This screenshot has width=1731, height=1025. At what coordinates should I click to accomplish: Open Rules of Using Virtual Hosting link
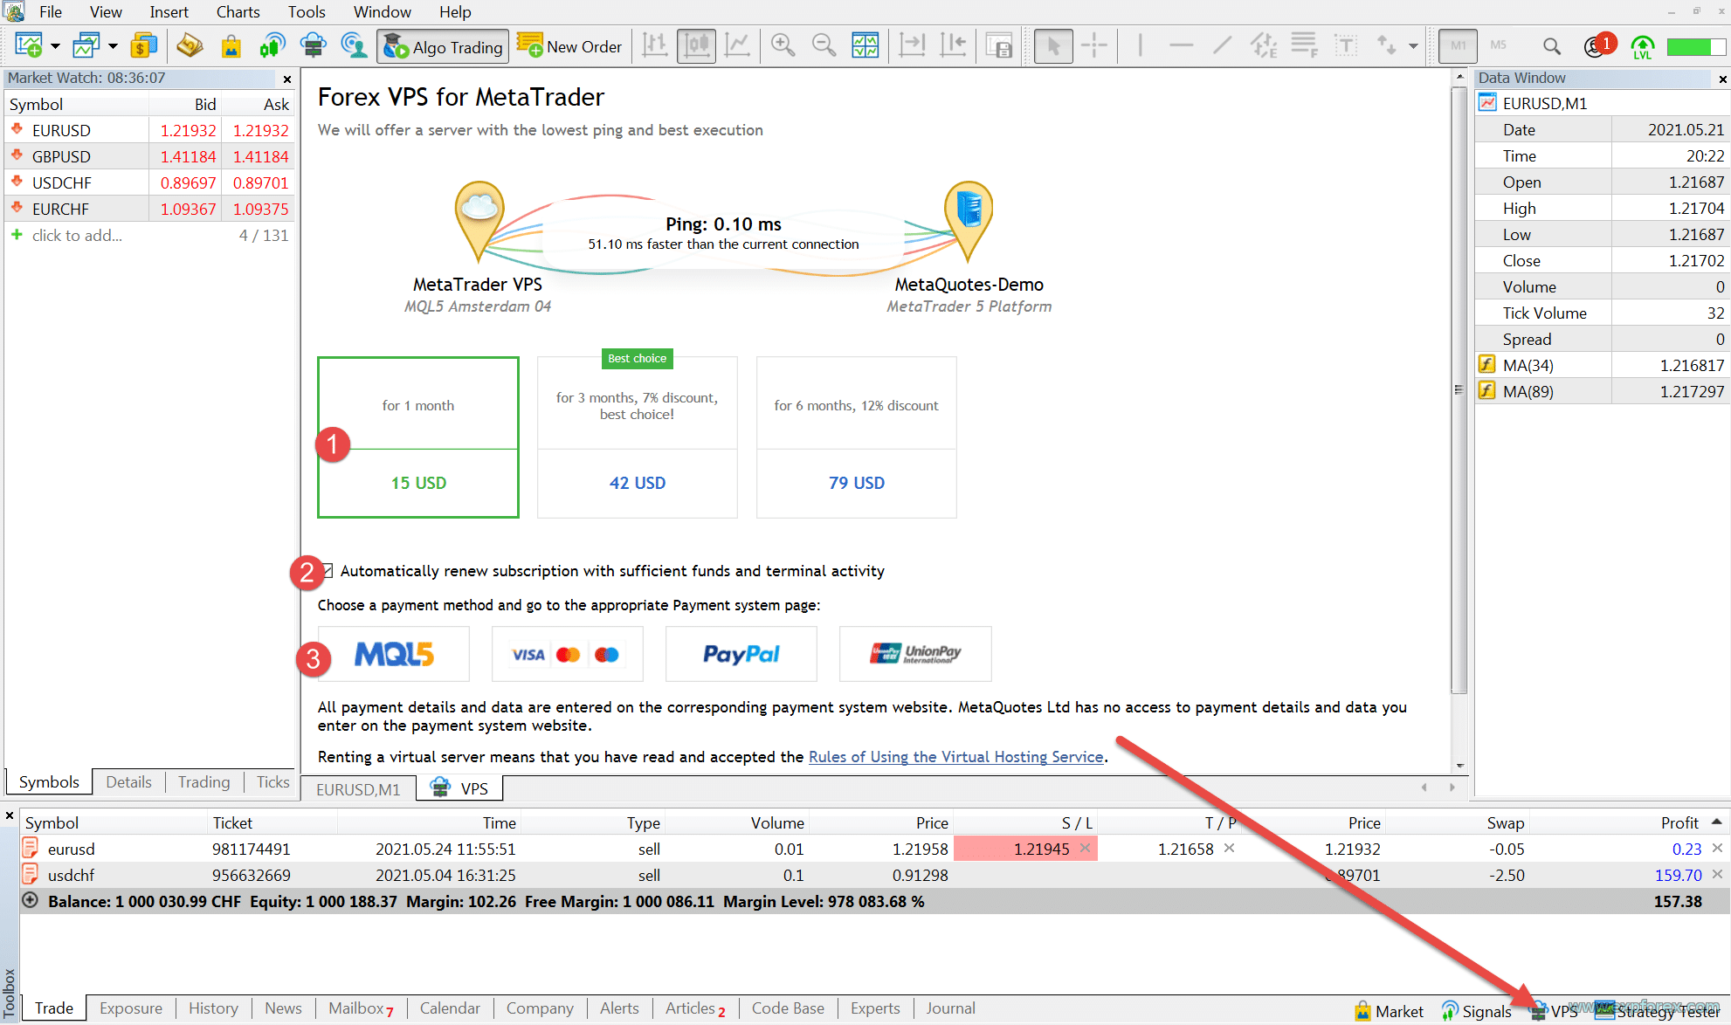(x=956, y=757)
